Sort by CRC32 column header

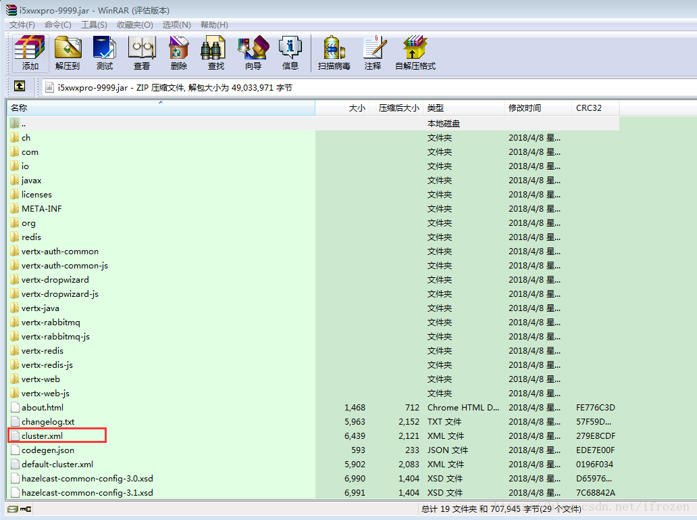[595, 108]
